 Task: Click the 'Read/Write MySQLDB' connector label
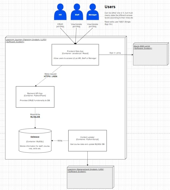tap(35, 116)
